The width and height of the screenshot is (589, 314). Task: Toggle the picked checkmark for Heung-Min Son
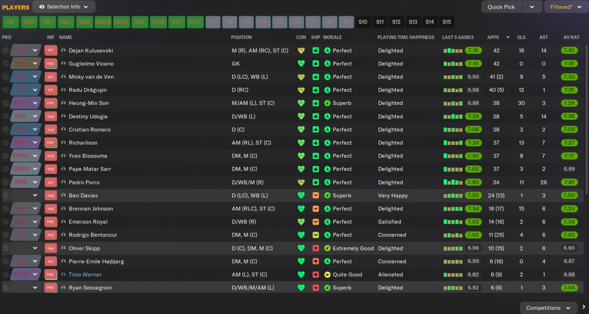point(6,103)
